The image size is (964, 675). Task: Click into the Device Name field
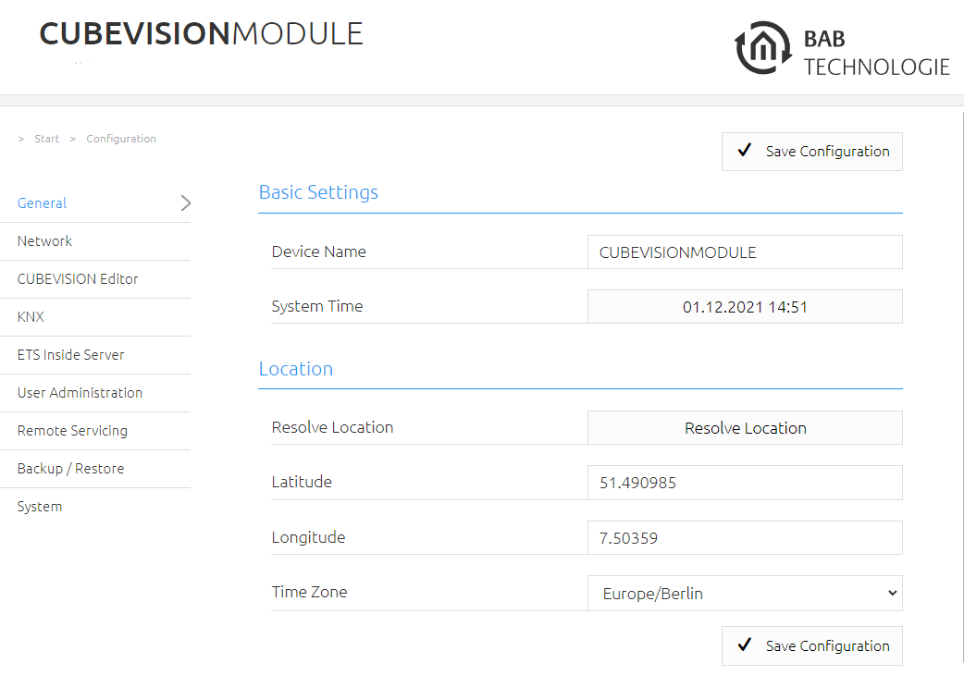(x=745, y=252)
